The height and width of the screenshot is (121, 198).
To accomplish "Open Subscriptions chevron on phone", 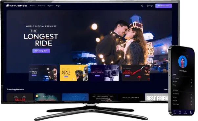I will [x=191, y=79].
